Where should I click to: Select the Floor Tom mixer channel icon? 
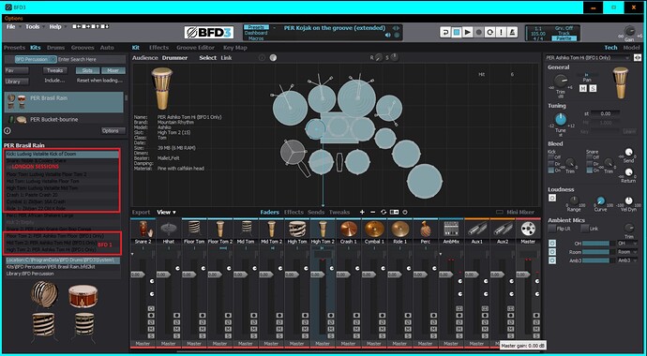coord(194,229)
